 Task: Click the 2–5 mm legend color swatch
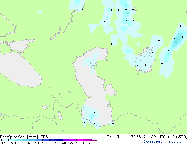coord(25,140)
